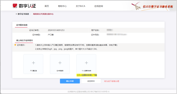Download the 《个人签章采样表》 template

87,75
